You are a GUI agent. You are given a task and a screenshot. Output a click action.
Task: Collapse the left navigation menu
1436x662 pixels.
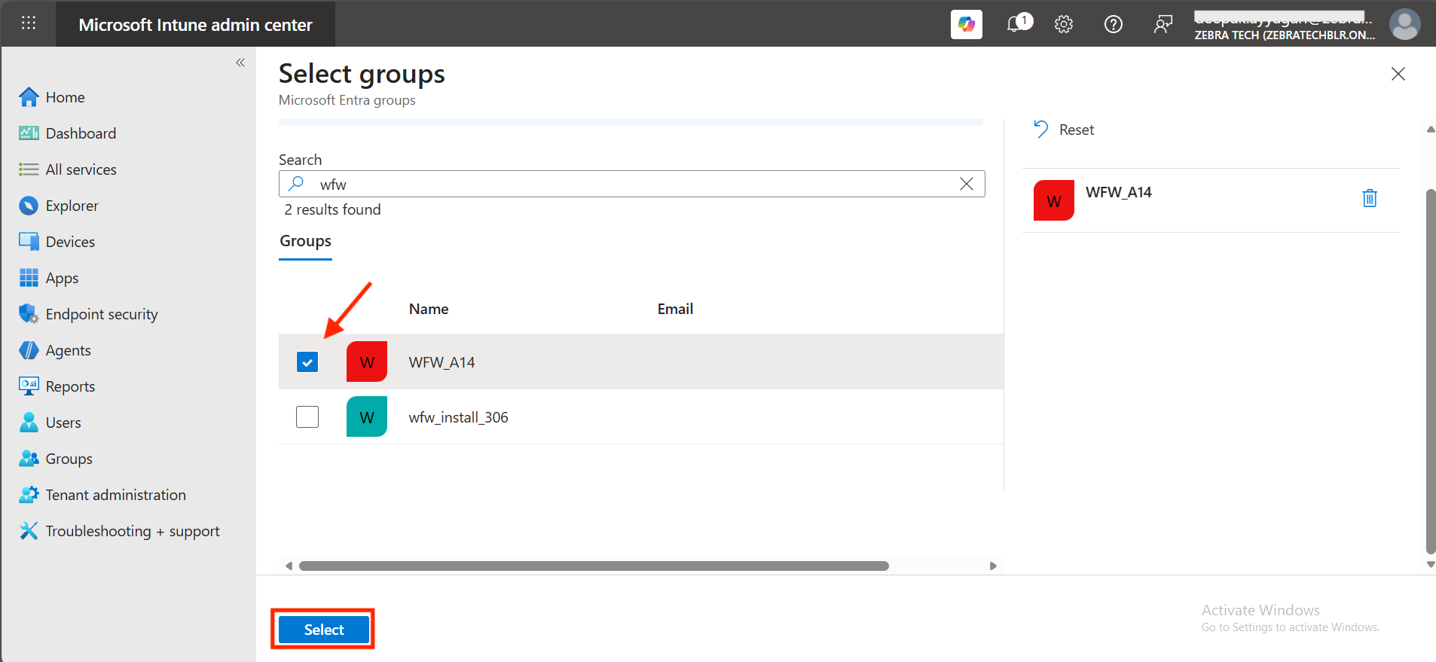240,63
